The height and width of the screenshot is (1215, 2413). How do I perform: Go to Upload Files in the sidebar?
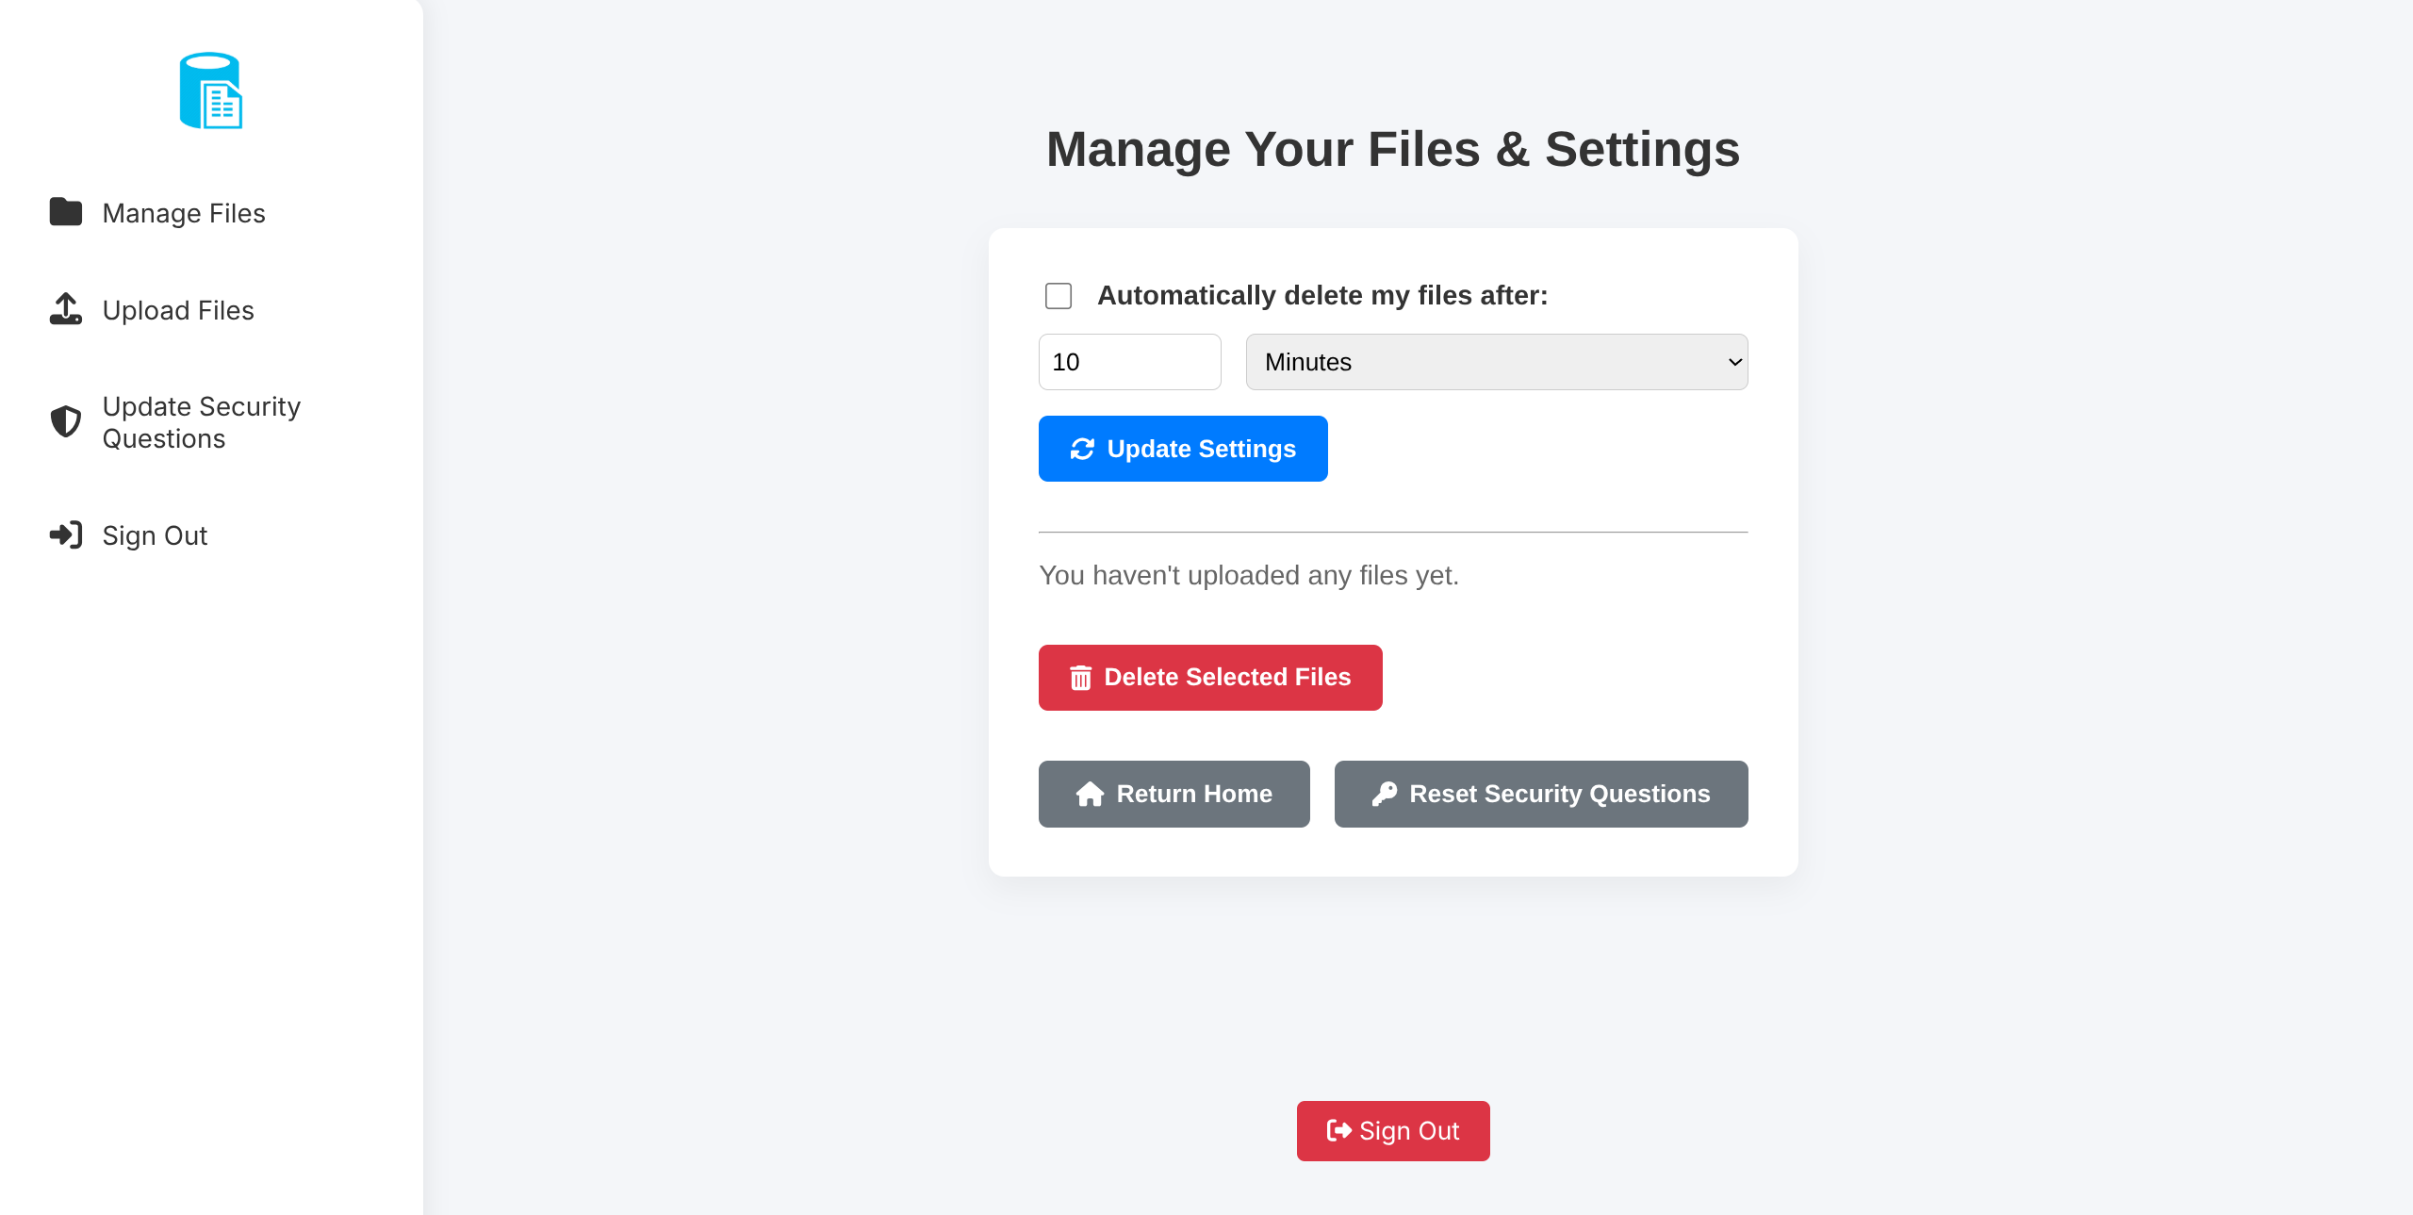(x=178, y=310)
